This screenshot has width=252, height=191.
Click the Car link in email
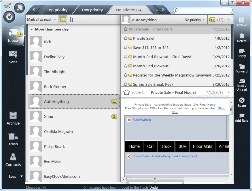click(150, 146)
